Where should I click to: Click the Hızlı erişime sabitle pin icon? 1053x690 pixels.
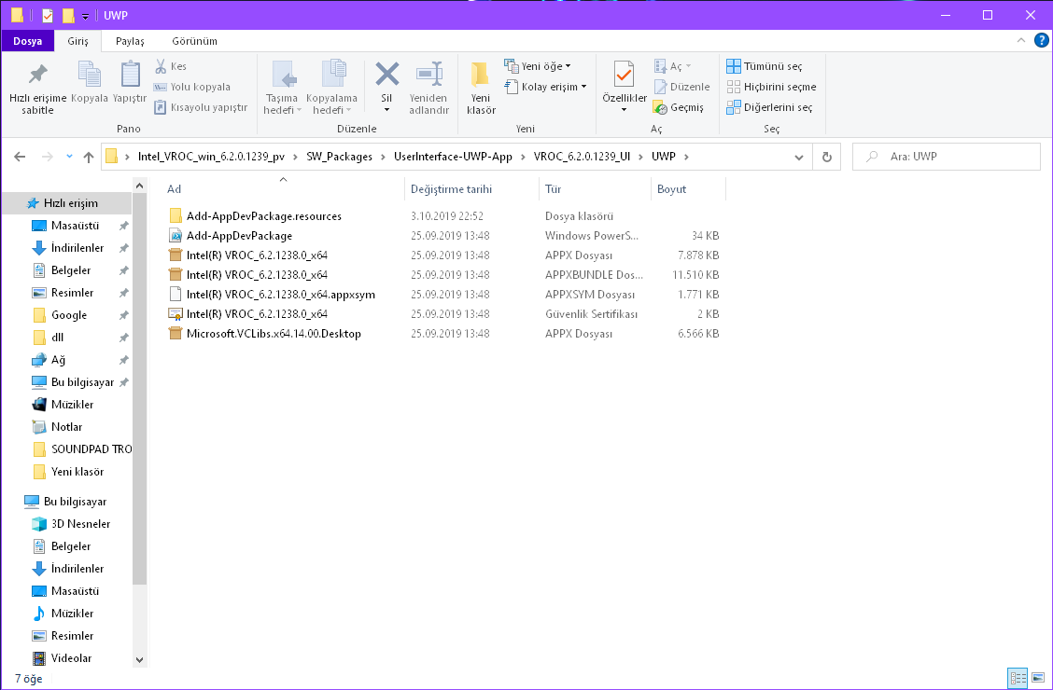(x=37, y=75)
